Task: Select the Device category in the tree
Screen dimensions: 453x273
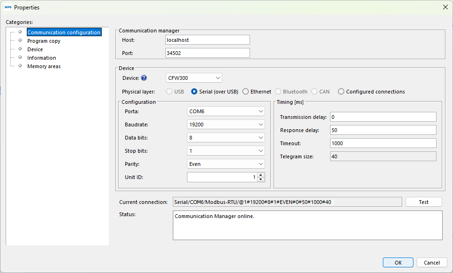Action: coord(35,49)
